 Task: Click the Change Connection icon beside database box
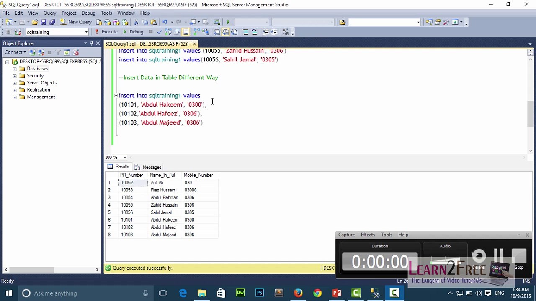point(18,32)
